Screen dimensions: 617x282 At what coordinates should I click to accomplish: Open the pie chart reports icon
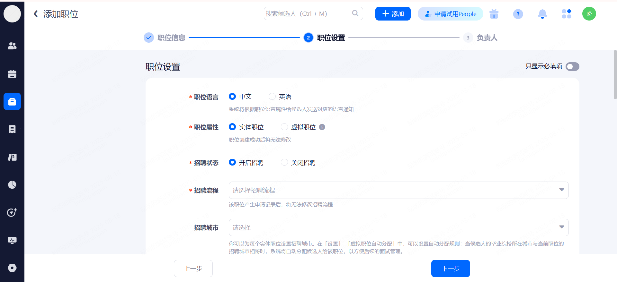click(x=12, y=185)
